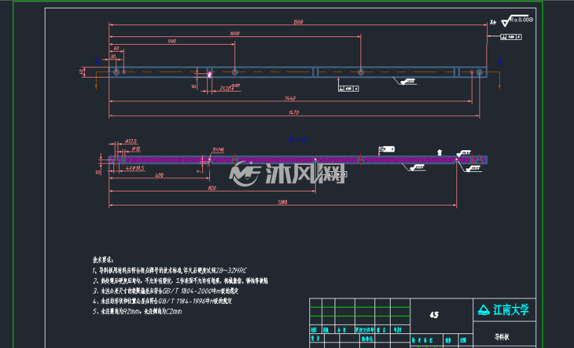Click requirement line citing GB/T 1184-1996
Image resolution: width=574 pixels, height=348 pixels.
162,301
